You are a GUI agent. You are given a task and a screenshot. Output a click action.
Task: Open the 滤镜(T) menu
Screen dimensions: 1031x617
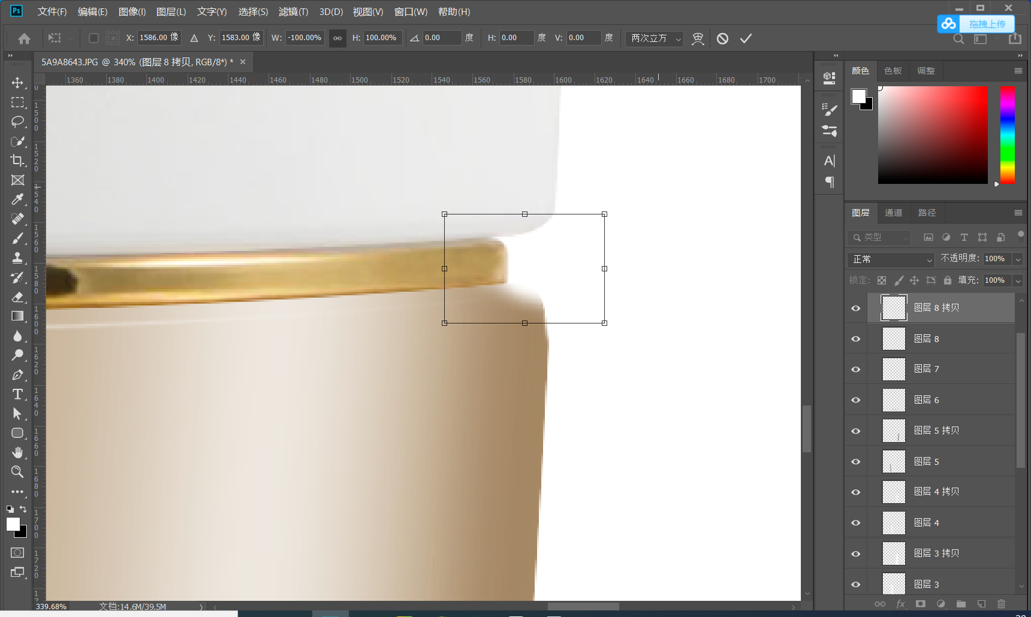click(x=293, y=12)
